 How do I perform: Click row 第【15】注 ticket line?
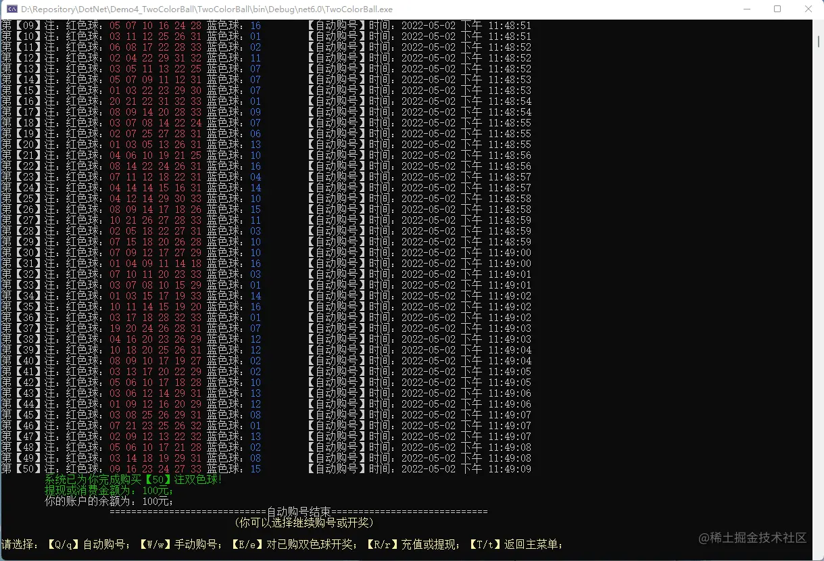click(266, 91)
